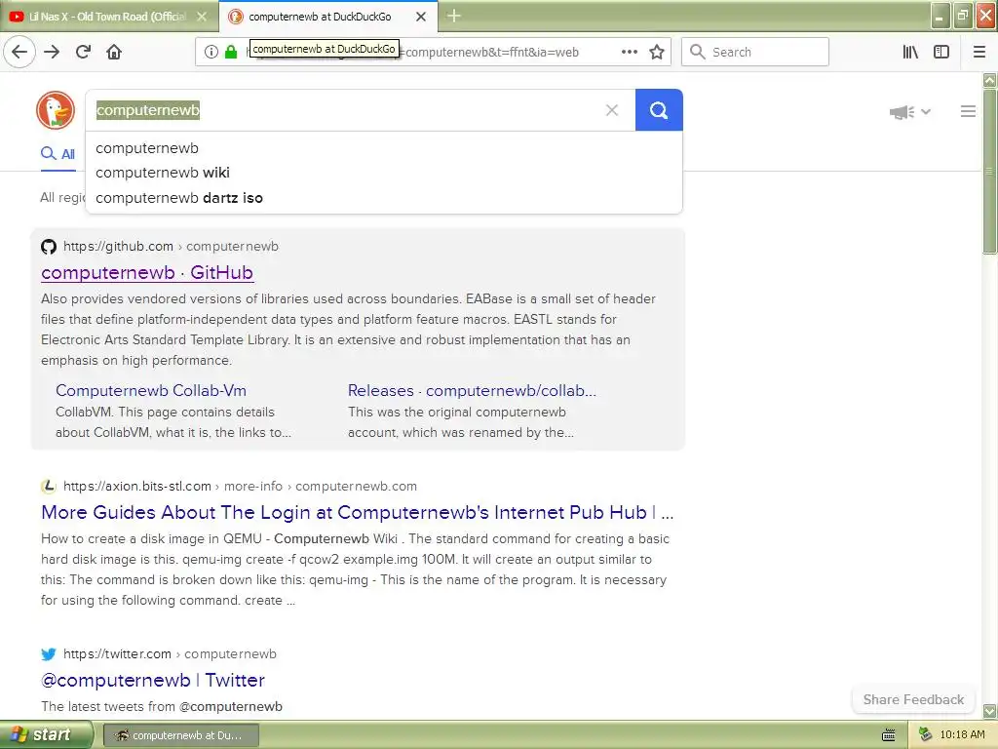
Task: Go forward with the forward arrow
Action: [x=52, y=52]
